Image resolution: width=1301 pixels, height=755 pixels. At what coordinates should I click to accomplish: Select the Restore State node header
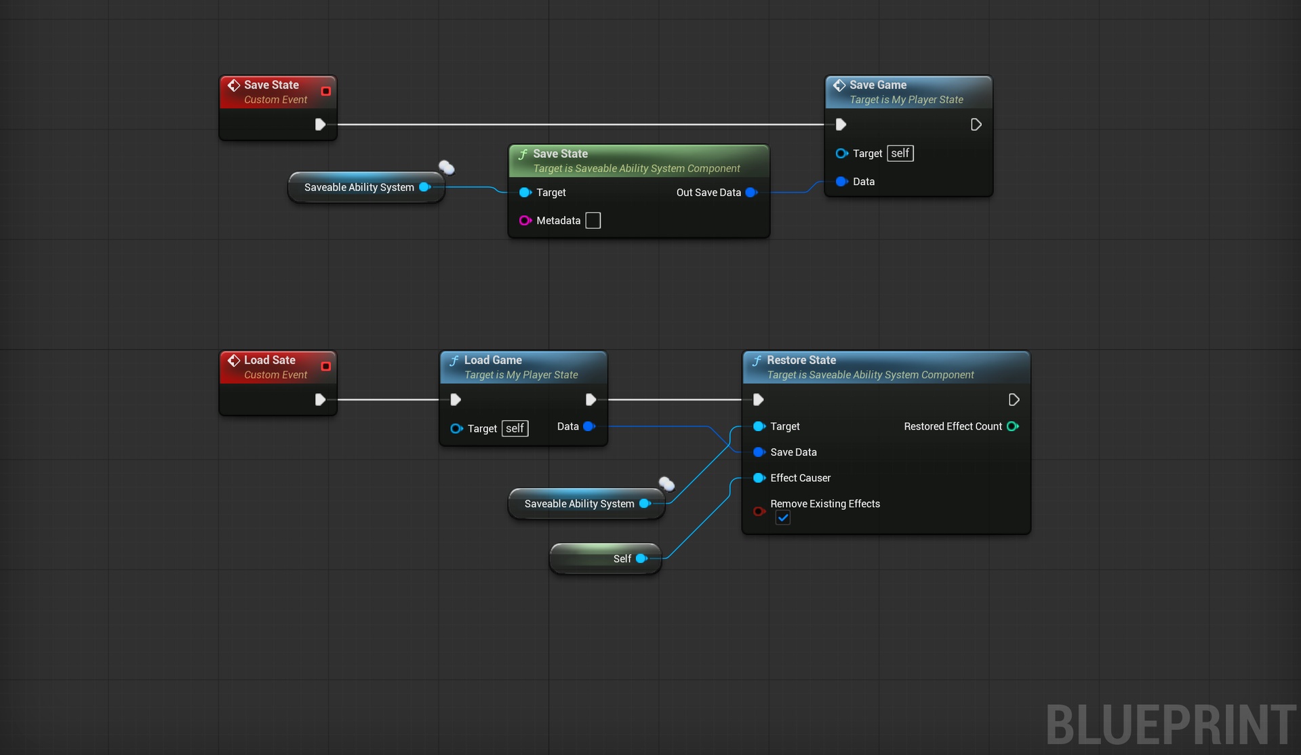887,367
